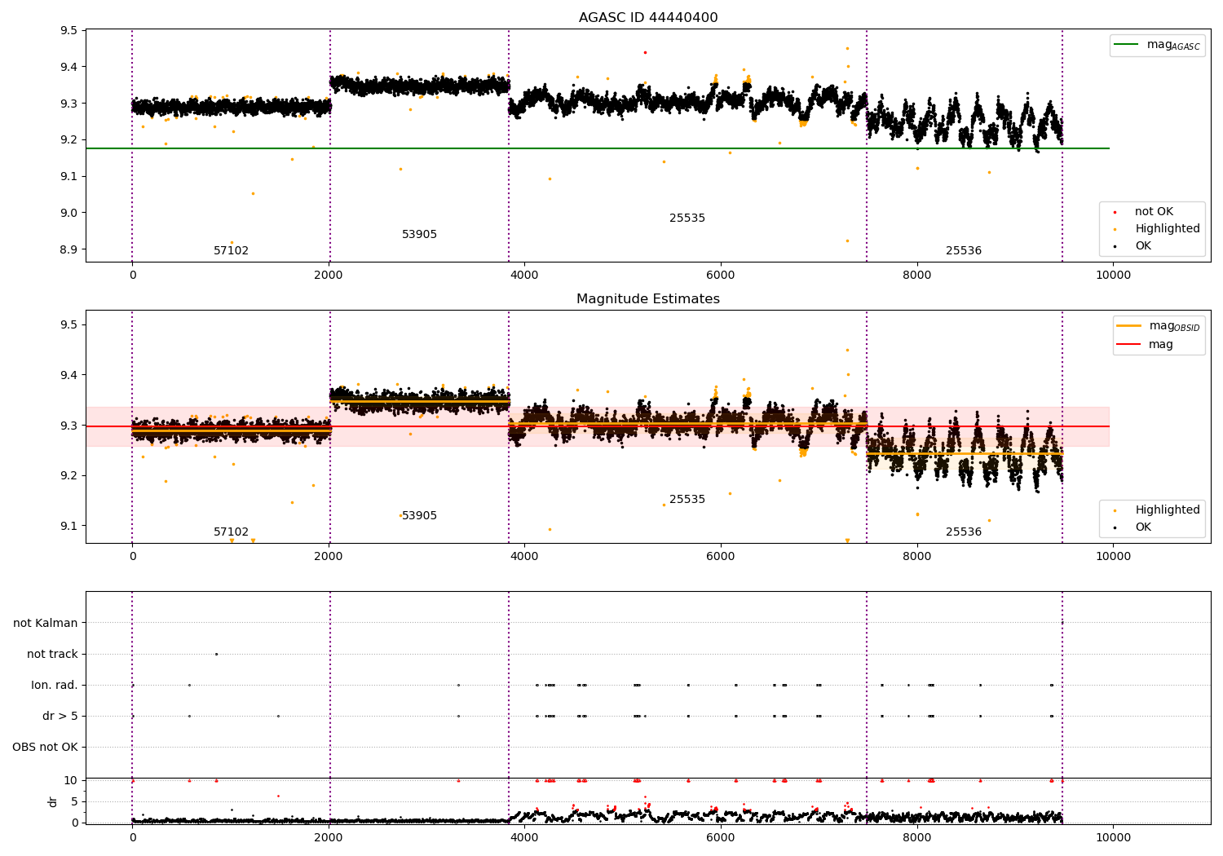Click the dr axis tick labeled 5
The width and height of the screenshot is (1223, 856).
[74, 802]
